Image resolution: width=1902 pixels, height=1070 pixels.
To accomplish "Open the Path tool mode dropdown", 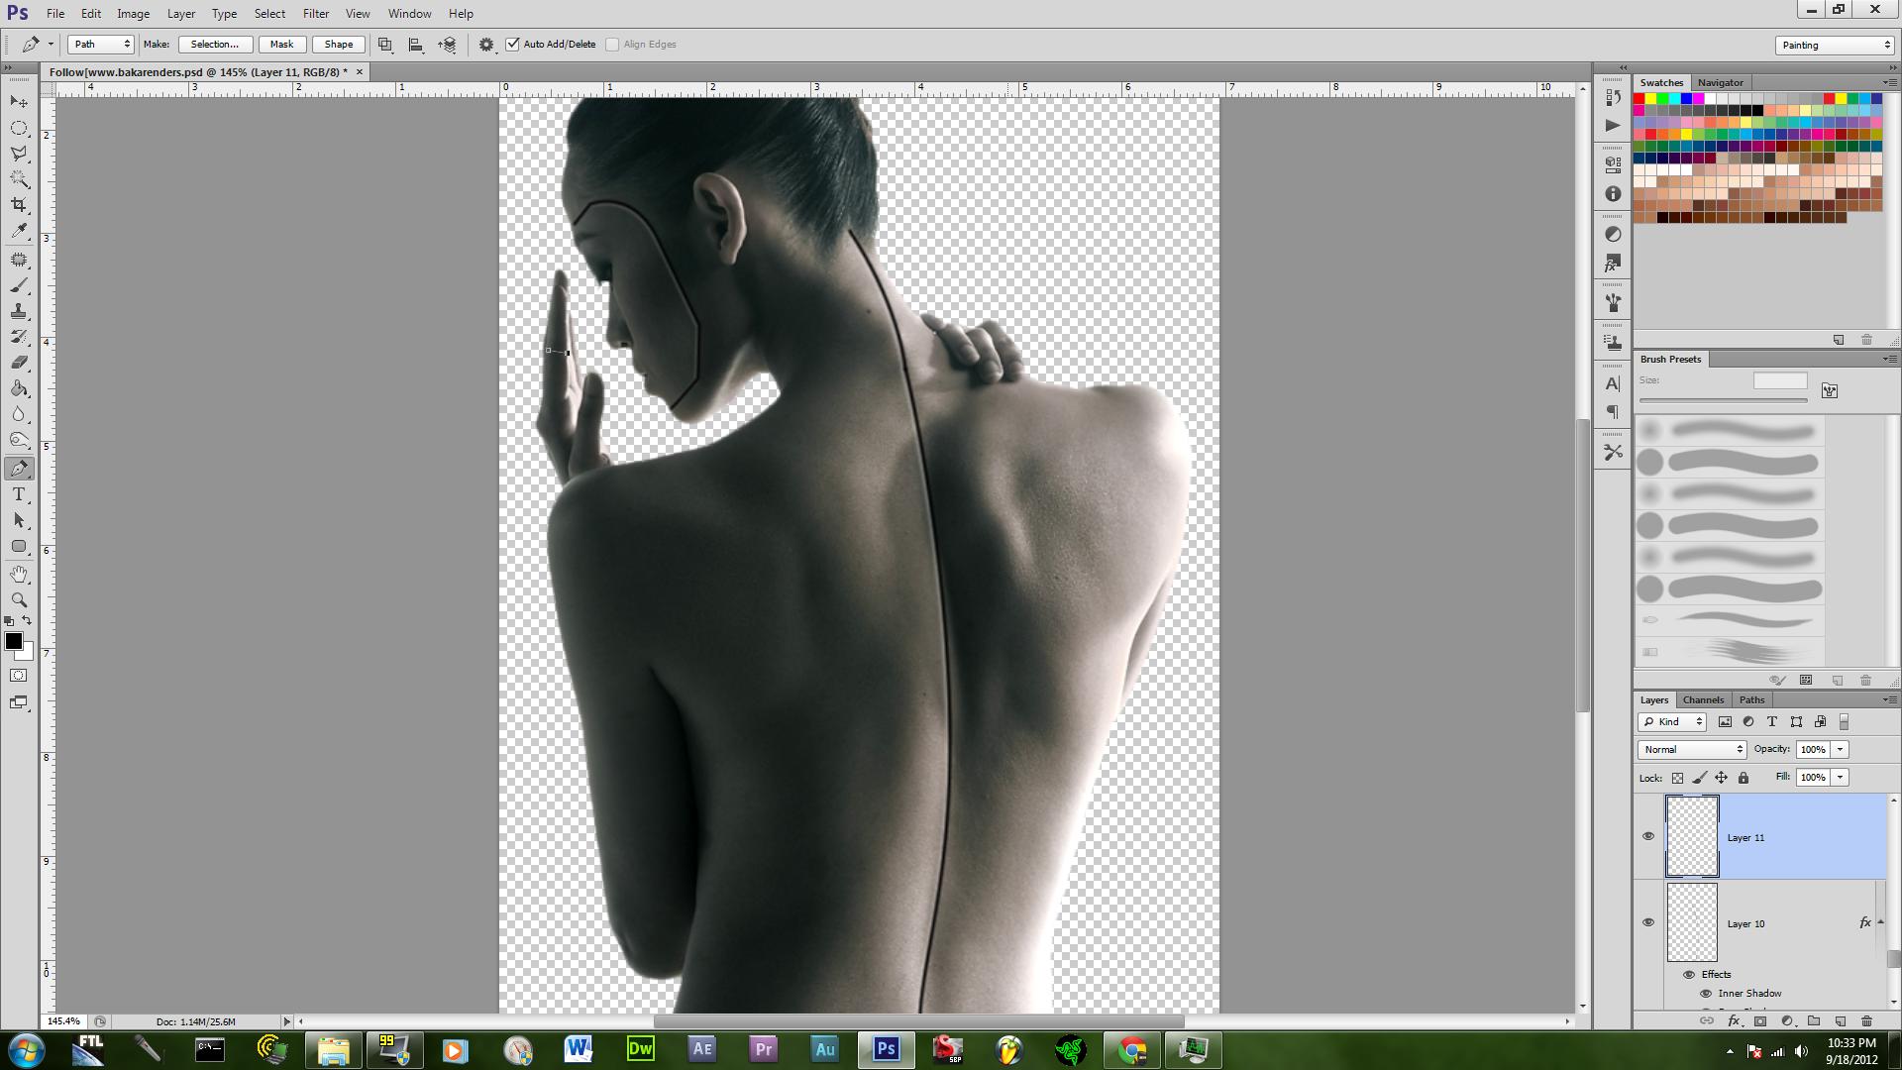I will [100, 45].
